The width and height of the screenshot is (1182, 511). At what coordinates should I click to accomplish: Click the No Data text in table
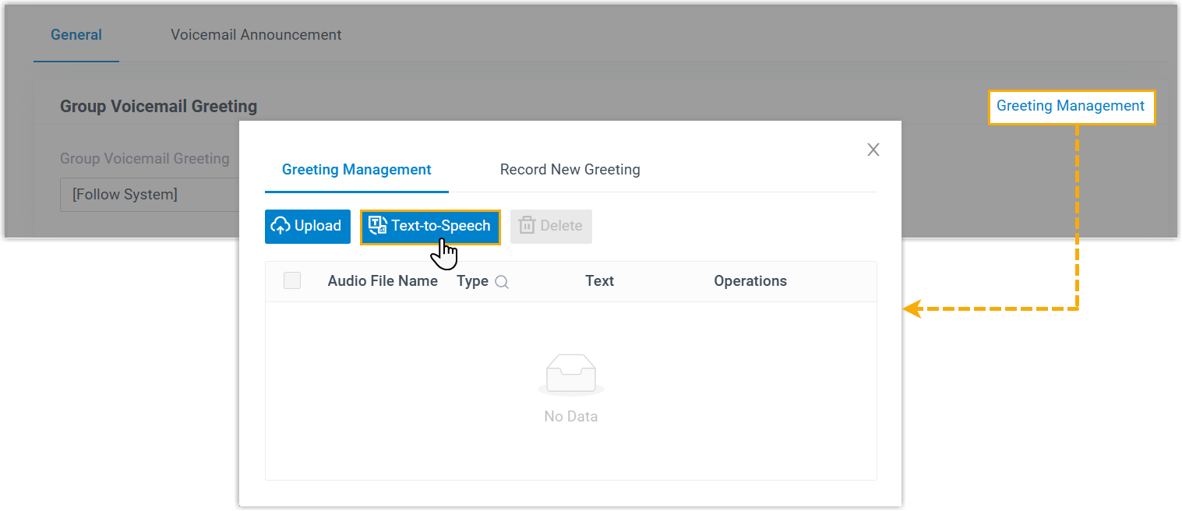click(570, 417)
